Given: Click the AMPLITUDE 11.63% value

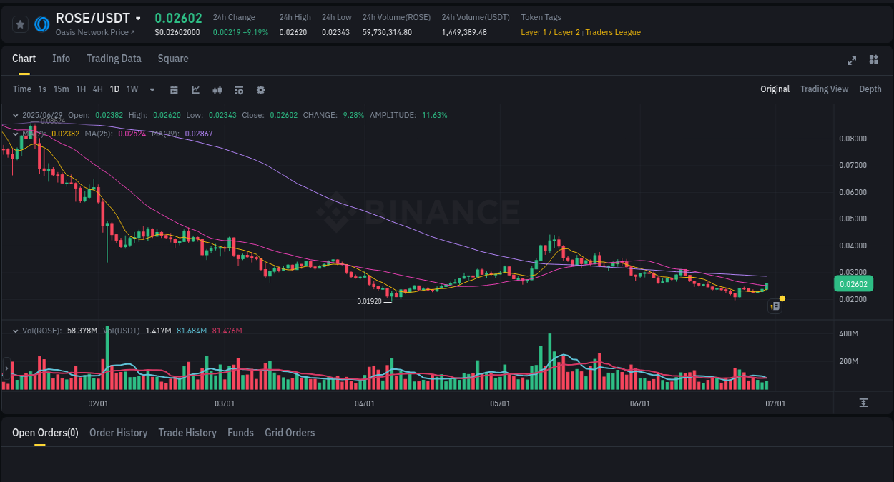Looking at the screenshot, I should tap(435, 115).
